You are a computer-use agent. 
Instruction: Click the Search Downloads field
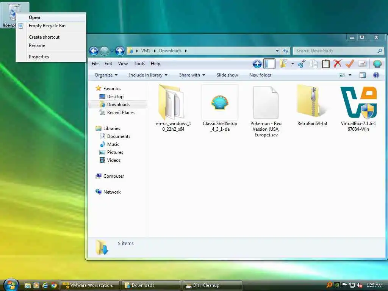click(338, 51)
